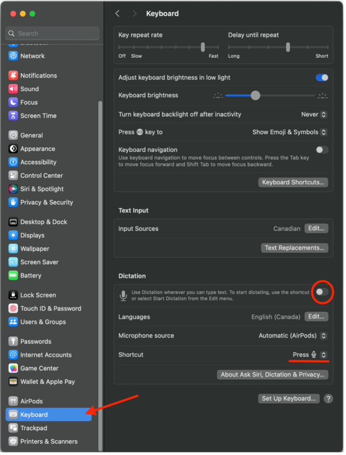Click the Desktop & Dock icon
This screenshot has height=455, width=346.
point(13,223)
